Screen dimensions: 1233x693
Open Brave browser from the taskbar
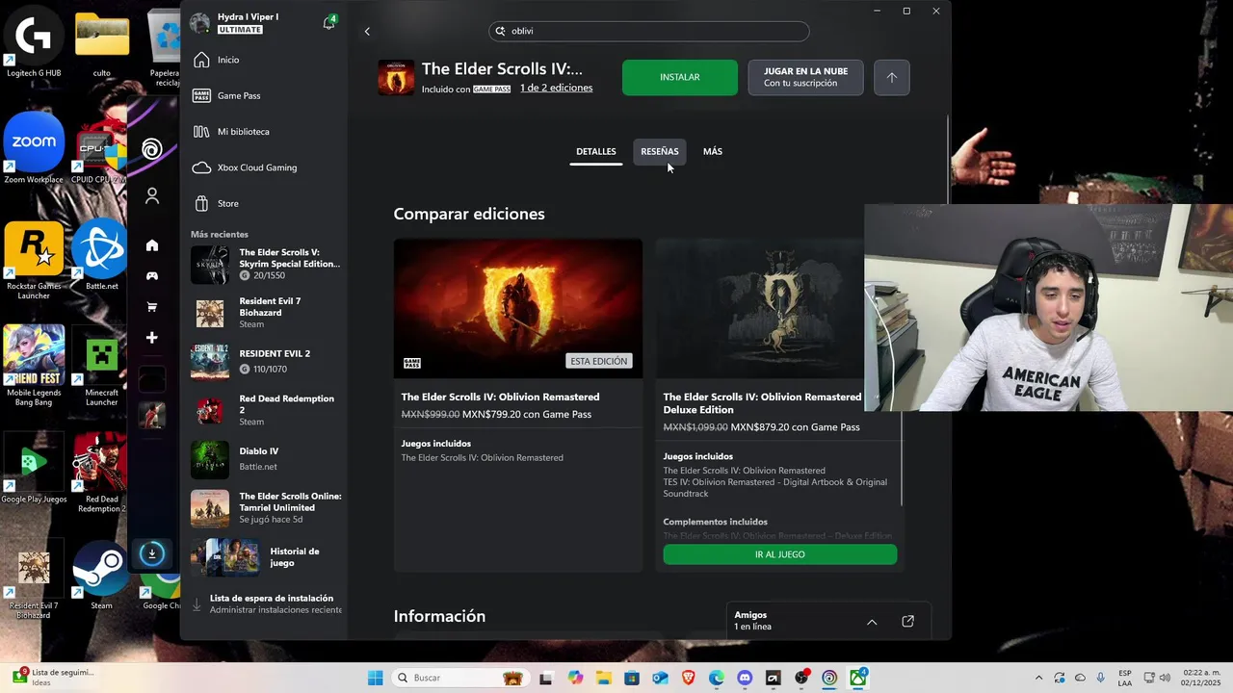[x=688, y=678]
